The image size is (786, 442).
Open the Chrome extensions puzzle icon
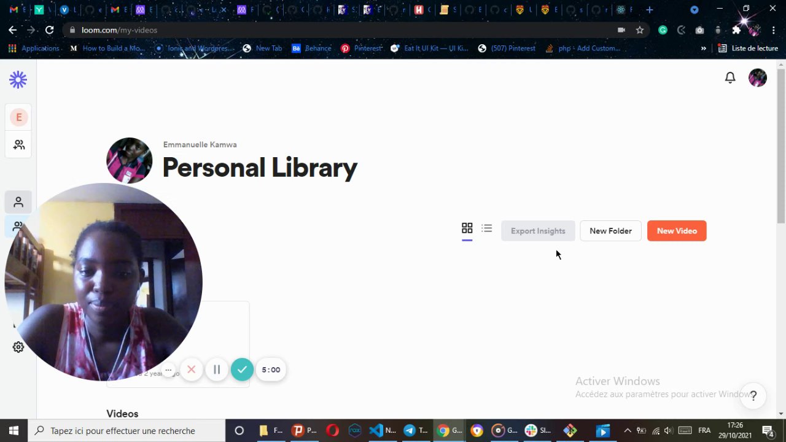[736, 29]
